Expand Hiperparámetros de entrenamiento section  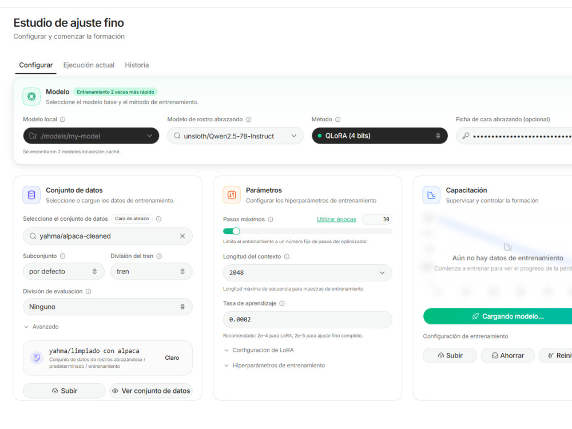click(275, 366)
